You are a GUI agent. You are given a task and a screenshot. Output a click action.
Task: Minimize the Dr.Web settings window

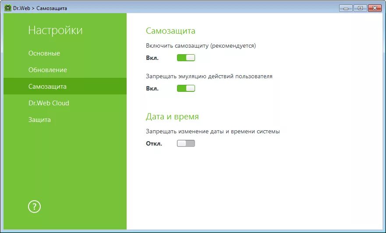pyautogui.click(x=346, y=8)
